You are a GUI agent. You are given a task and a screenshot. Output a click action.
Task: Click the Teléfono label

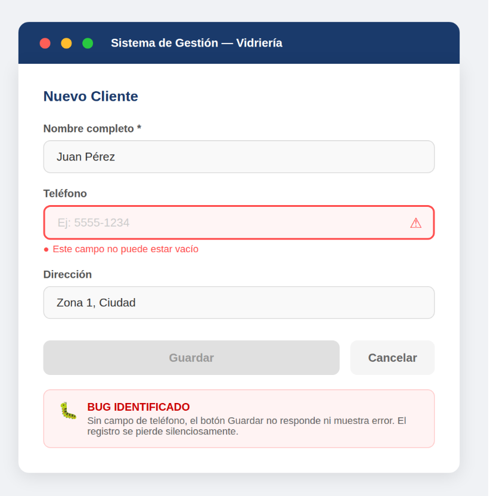point(65,194)
